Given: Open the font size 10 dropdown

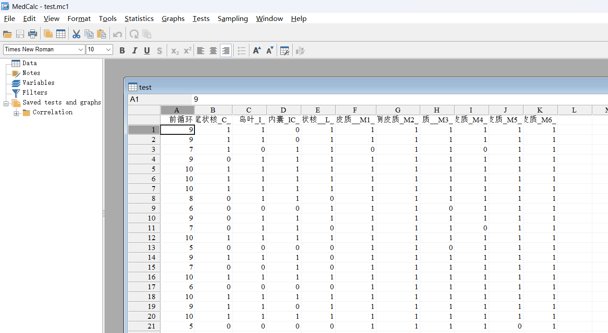Looking at the screenshot, I should [x=109, y=50].
